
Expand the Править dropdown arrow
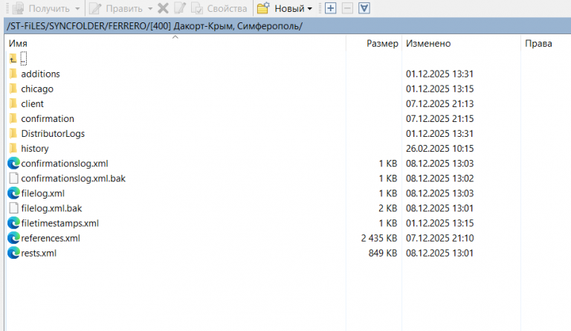pos(150,9)
